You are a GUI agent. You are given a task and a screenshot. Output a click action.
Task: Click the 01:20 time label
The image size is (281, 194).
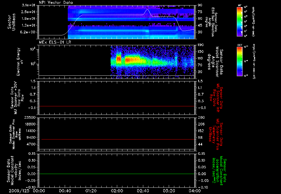coord(91,191)
